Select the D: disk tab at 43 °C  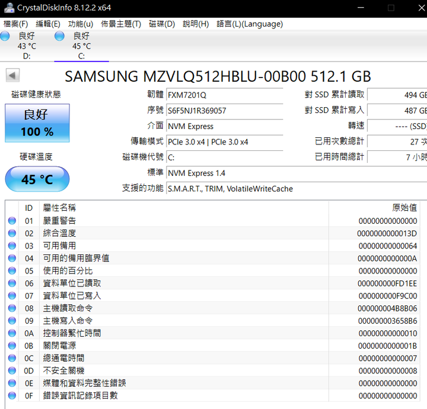27,46
